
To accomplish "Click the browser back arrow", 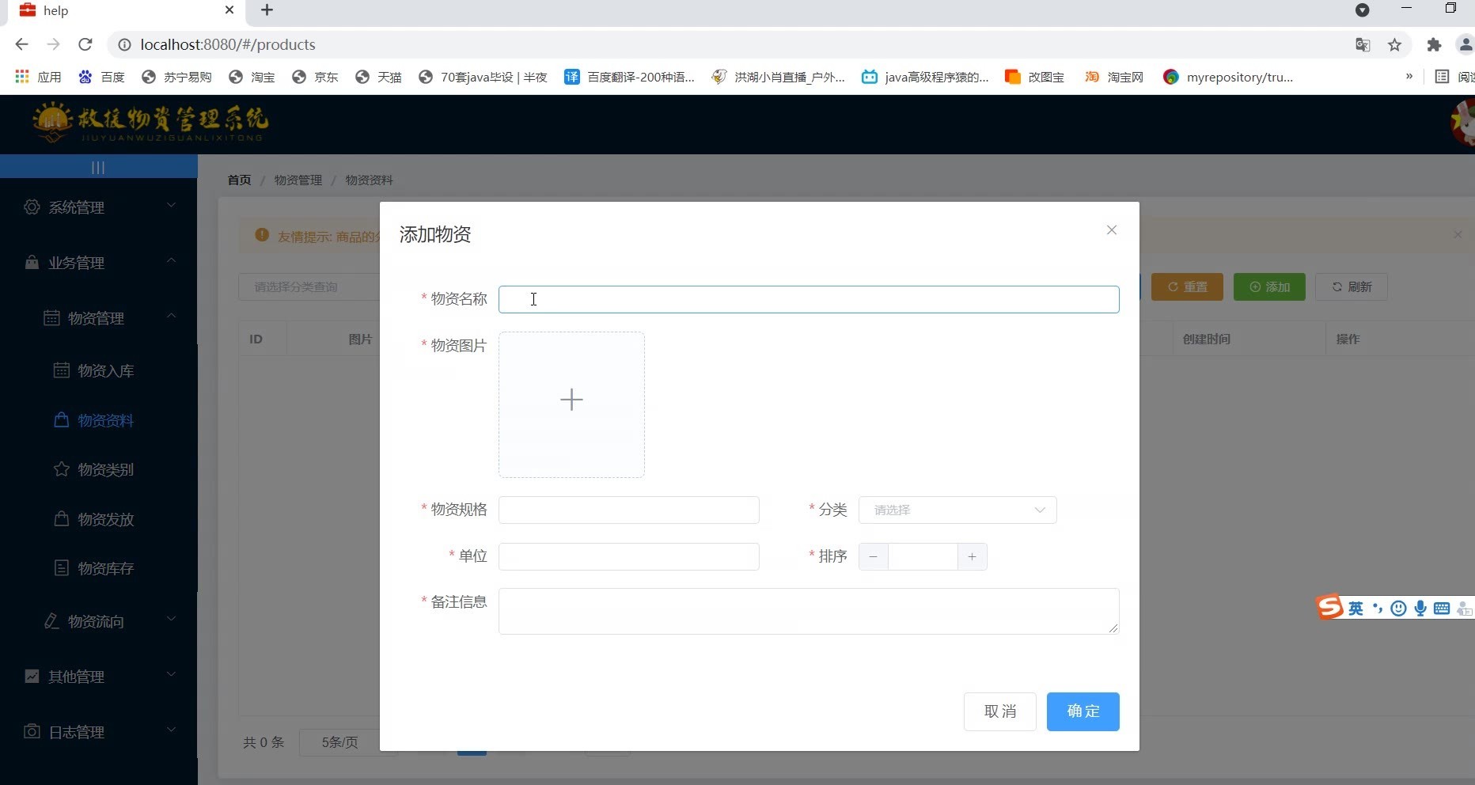I will point(22,44).
